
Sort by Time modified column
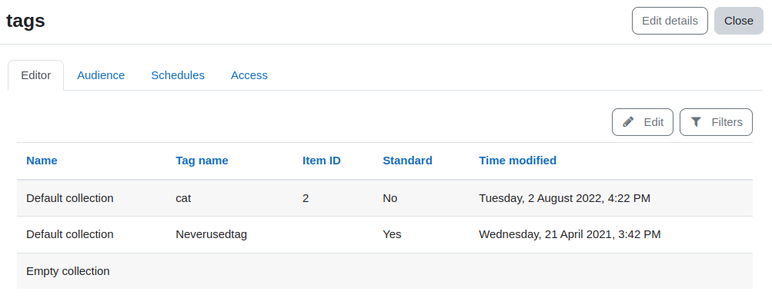517,161
